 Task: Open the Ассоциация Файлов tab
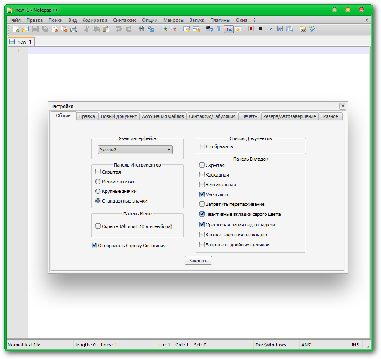[x=163, y=116]
